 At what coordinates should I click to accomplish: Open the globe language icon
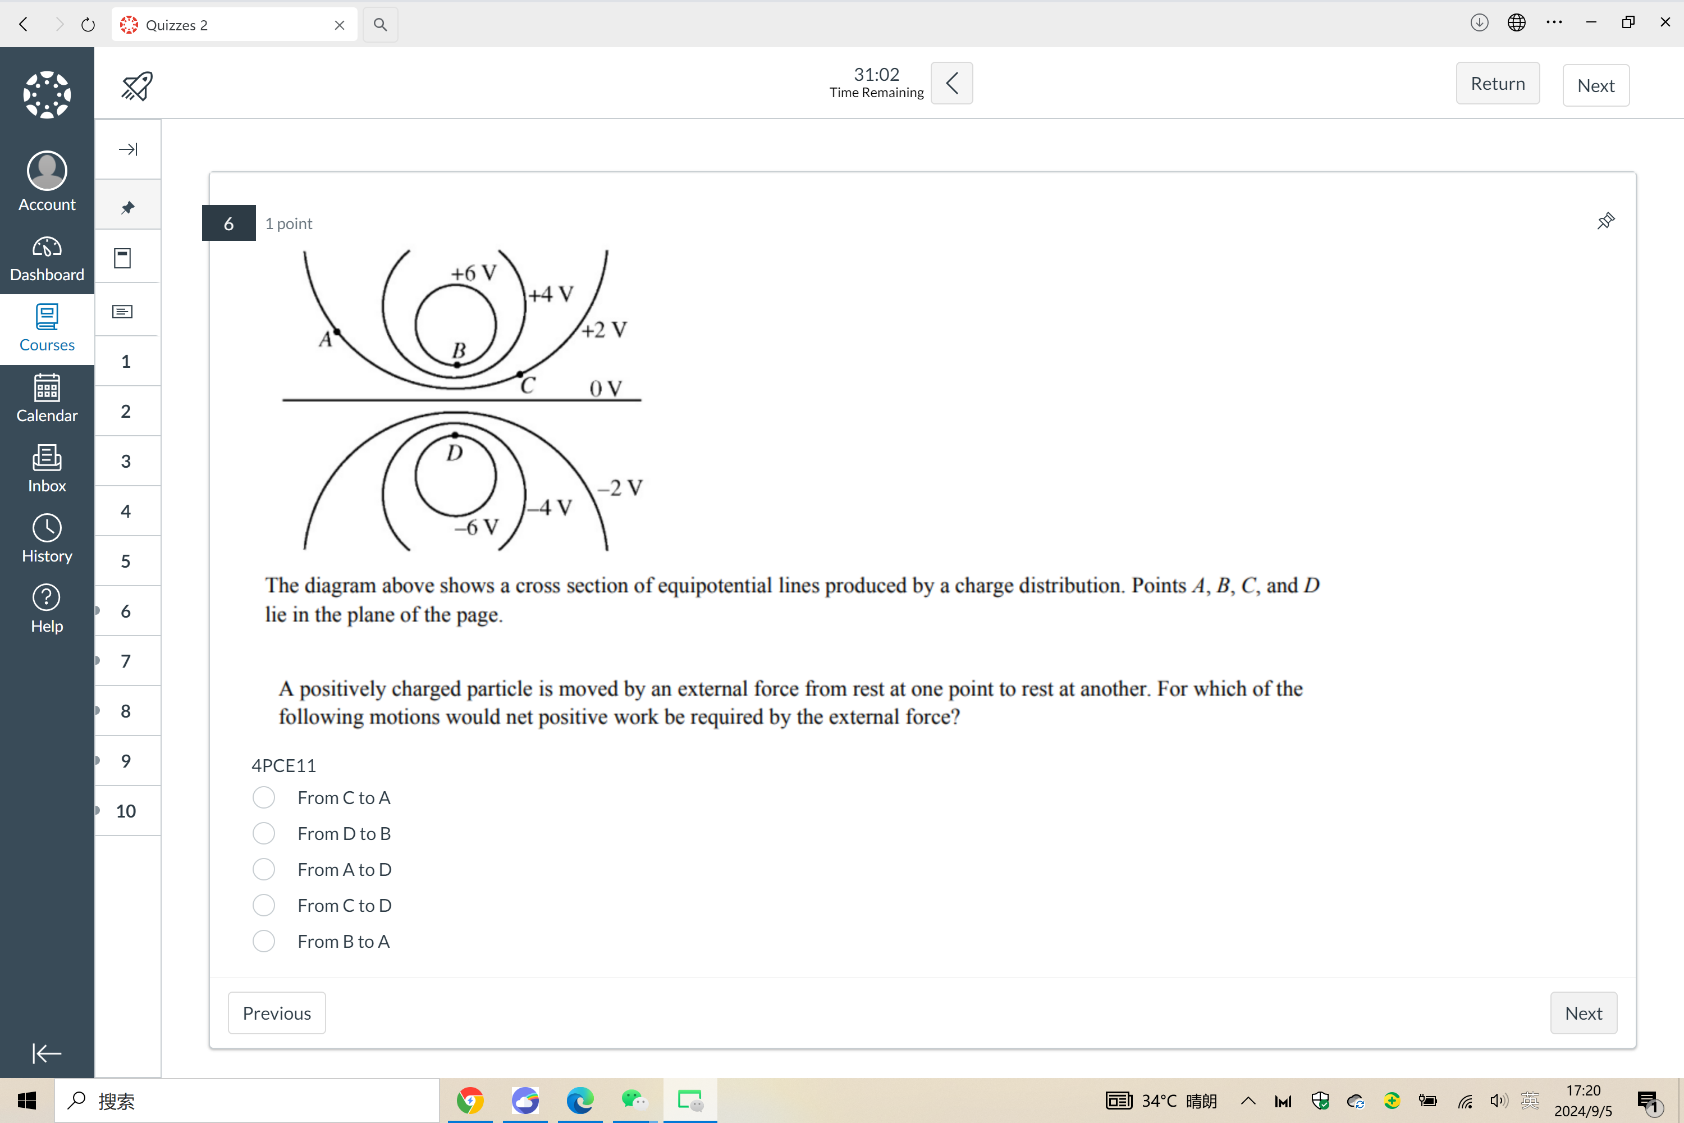pyautogui.click(x=1517, y=23)
